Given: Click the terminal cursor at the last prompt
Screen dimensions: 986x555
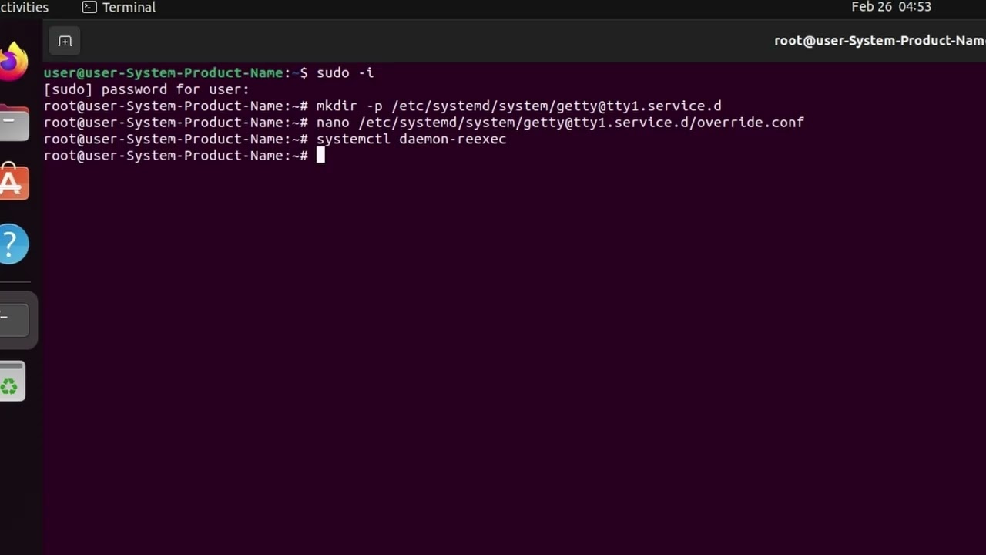Looking at the screenshot, I should [x=320, y=156].
